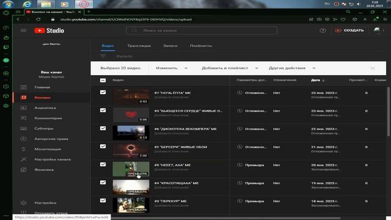This screenshot has width=391, height=220.
Task: Click the YouTube Studio logo
Action: coord(49,31)
